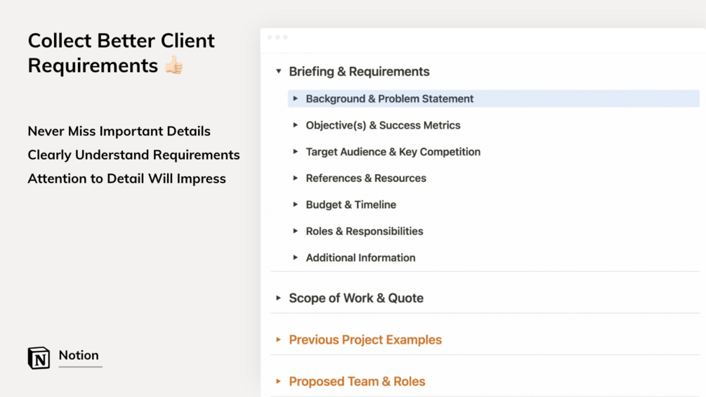Click Scope of Work & Quote heading

[356, 298]
